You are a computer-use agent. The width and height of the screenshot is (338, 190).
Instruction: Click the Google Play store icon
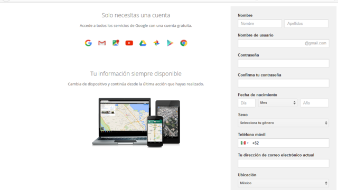tap(170, 43)
